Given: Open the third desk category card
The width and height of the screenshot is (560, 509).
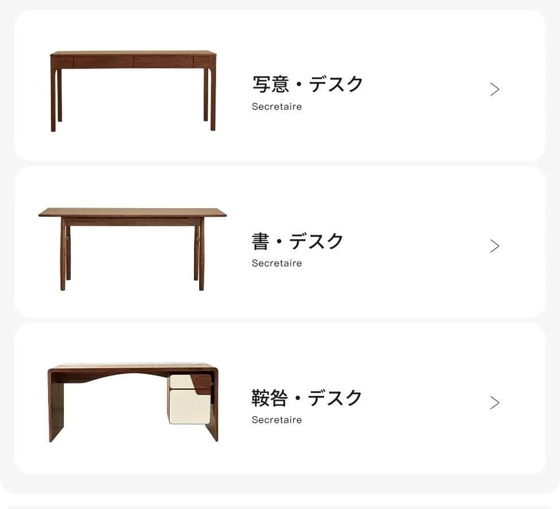Looking at the screenshot, I should coord(280,399).
